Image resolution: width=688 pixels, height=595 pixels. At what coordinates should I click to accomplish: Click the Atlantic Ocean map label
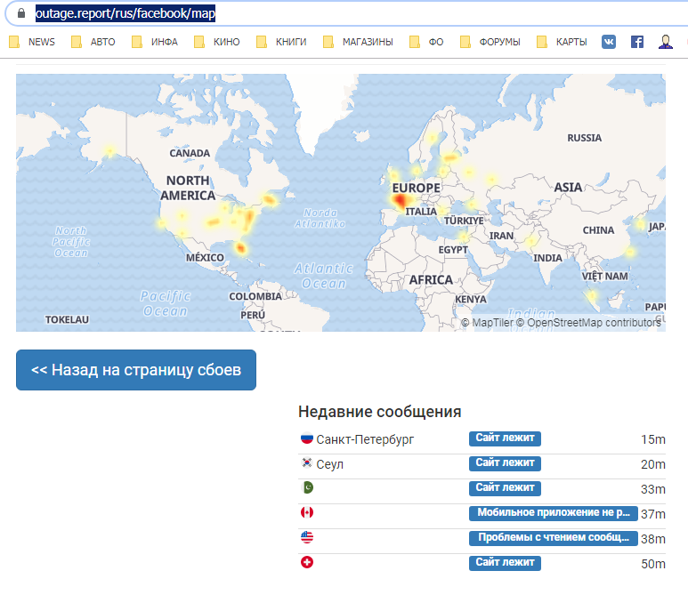(324, 276)
